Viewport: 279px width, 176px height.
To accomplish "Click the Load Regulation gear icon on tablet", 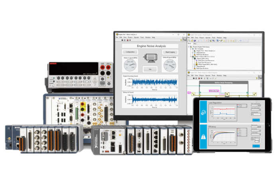I will pos(203,112).
